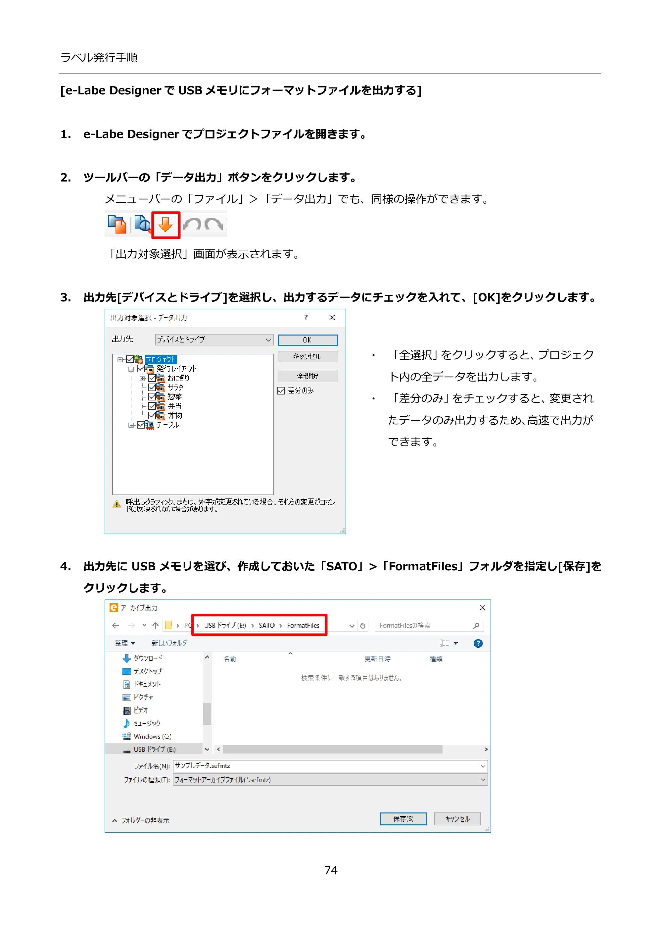Screen dimensions: 662x937
Task: Click the orange Data Output arrow toolbar icon
Action: point(165,225)
